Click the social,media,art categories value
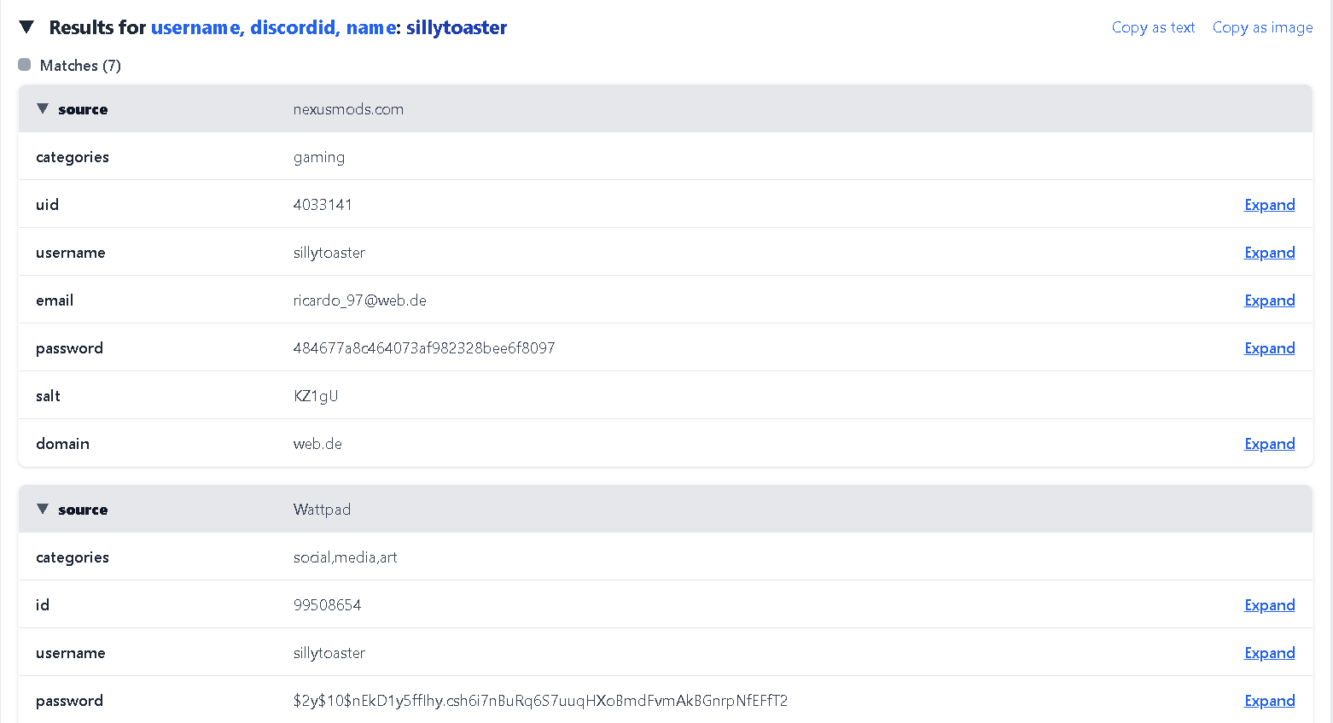1333x723 pixels. (345, 557)
